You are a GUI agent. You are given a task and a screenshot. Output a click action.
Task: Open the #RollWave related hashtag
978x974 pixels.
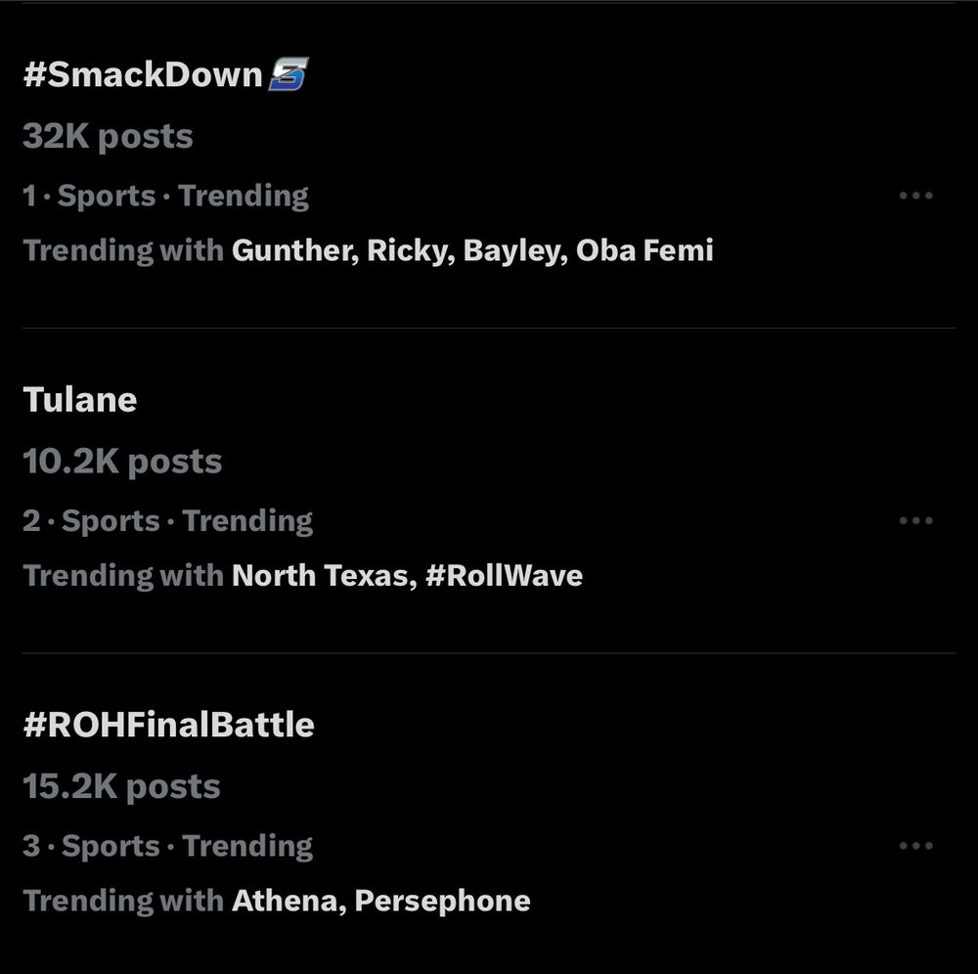pyautogui.click(x=504, y=575)
